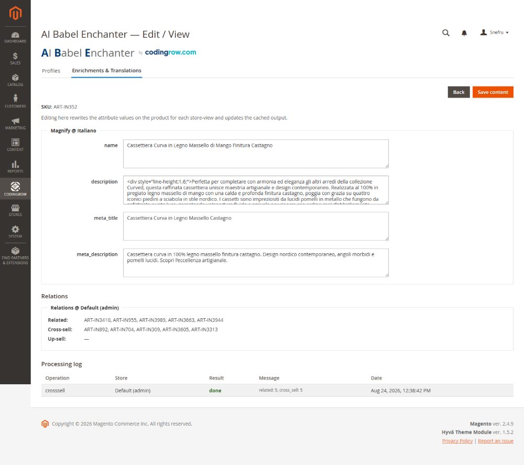524x465 pixels.
Task: Open the Catalog menu in the sidebar
Action: pyautogui.click(x=15, y=81)
